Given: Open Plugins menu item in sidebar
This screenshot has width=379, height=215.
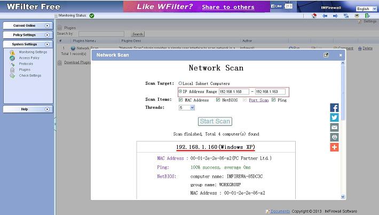Looking at the screenshot, I should pos(25,70).
